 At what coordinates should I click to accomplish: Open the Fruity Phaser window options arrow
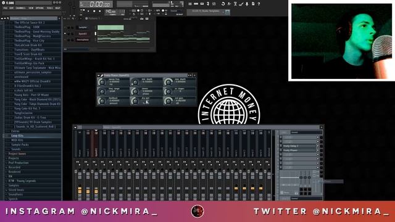click(99, 75)
